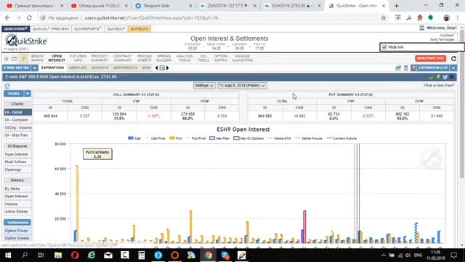Click the chart icon left of Expiration List
This screenshot has height=262, width=465.
tap(398, 68)
